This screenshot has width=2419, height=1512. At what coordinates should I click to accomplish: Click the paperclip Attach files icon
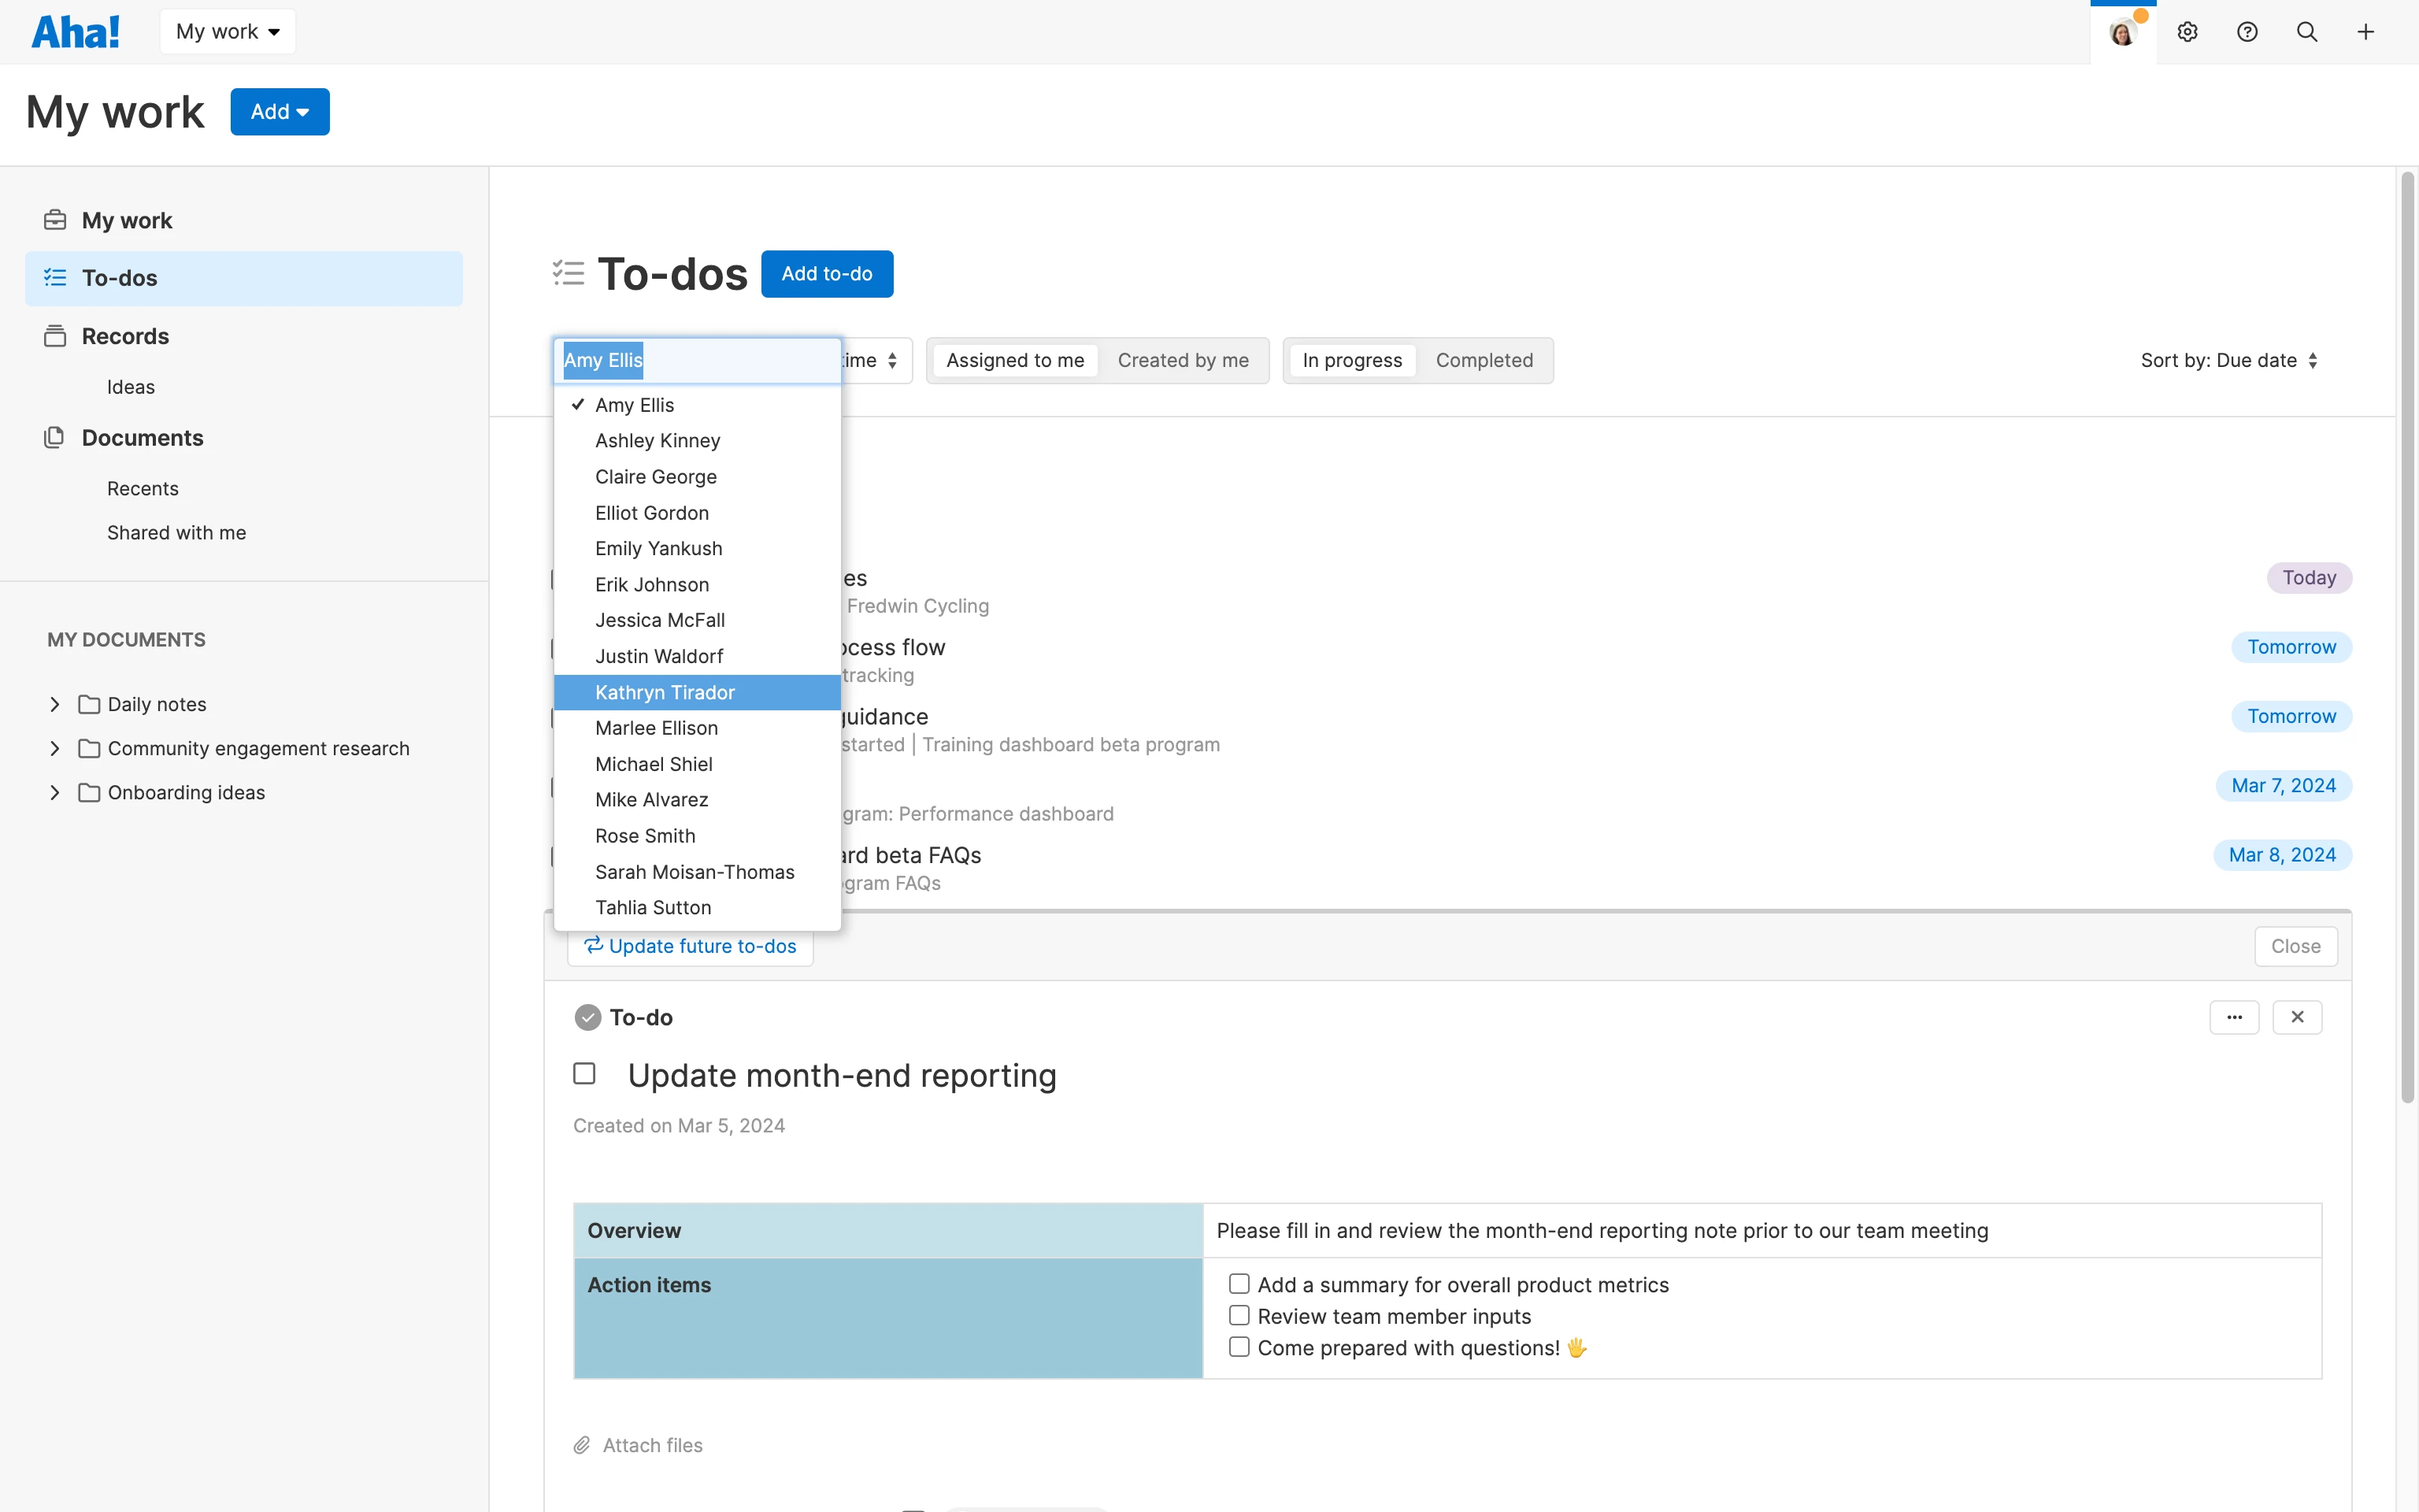pyautogui.click(x=582, y=1445)
